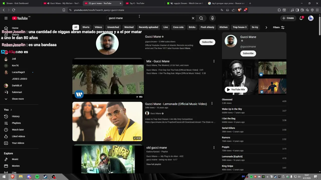The height and width of the screenshot is (180, 321).
Task: Select the Live filter chip
Action: 166,27
